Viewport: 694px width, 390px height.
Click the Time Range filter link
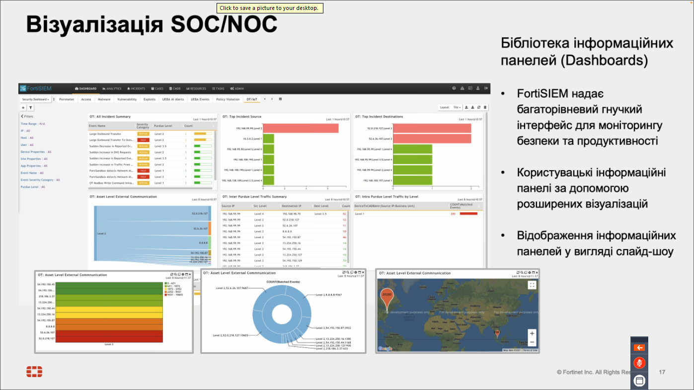coord(33,124)
